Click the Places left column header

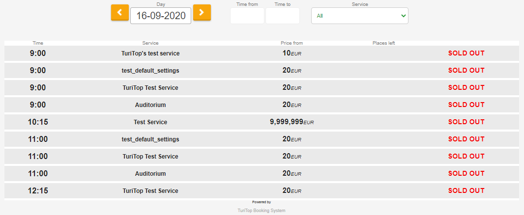pyautogui.click(x=383, y=43)
